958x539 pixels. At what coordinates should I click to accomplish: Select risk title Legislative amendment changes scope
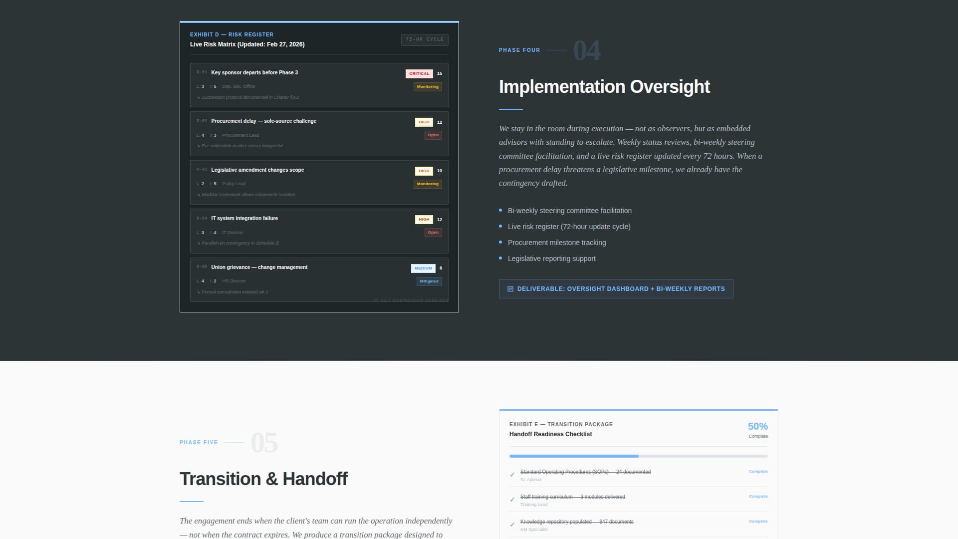pos(257,170)
